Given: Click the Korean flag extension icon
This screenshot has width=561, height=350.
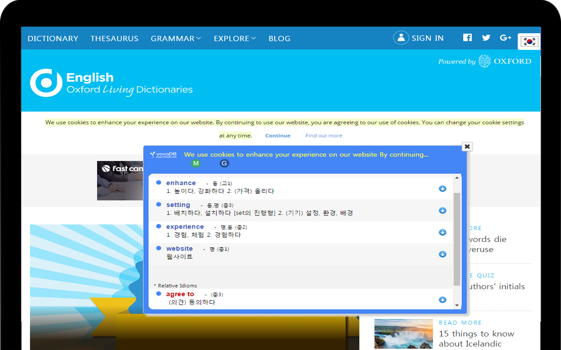Looking at the screenshot, I should pos(529,42).
